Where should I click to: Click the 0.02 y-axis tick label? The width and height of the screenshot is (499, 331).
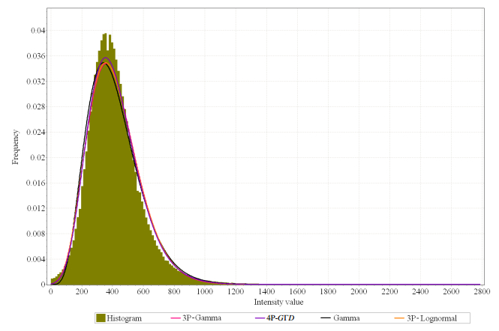[38, 158]
